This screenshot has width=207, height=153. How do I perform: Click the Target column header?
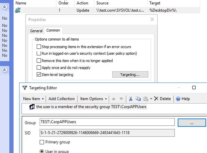pyautogui.click(x=174, y=3)
